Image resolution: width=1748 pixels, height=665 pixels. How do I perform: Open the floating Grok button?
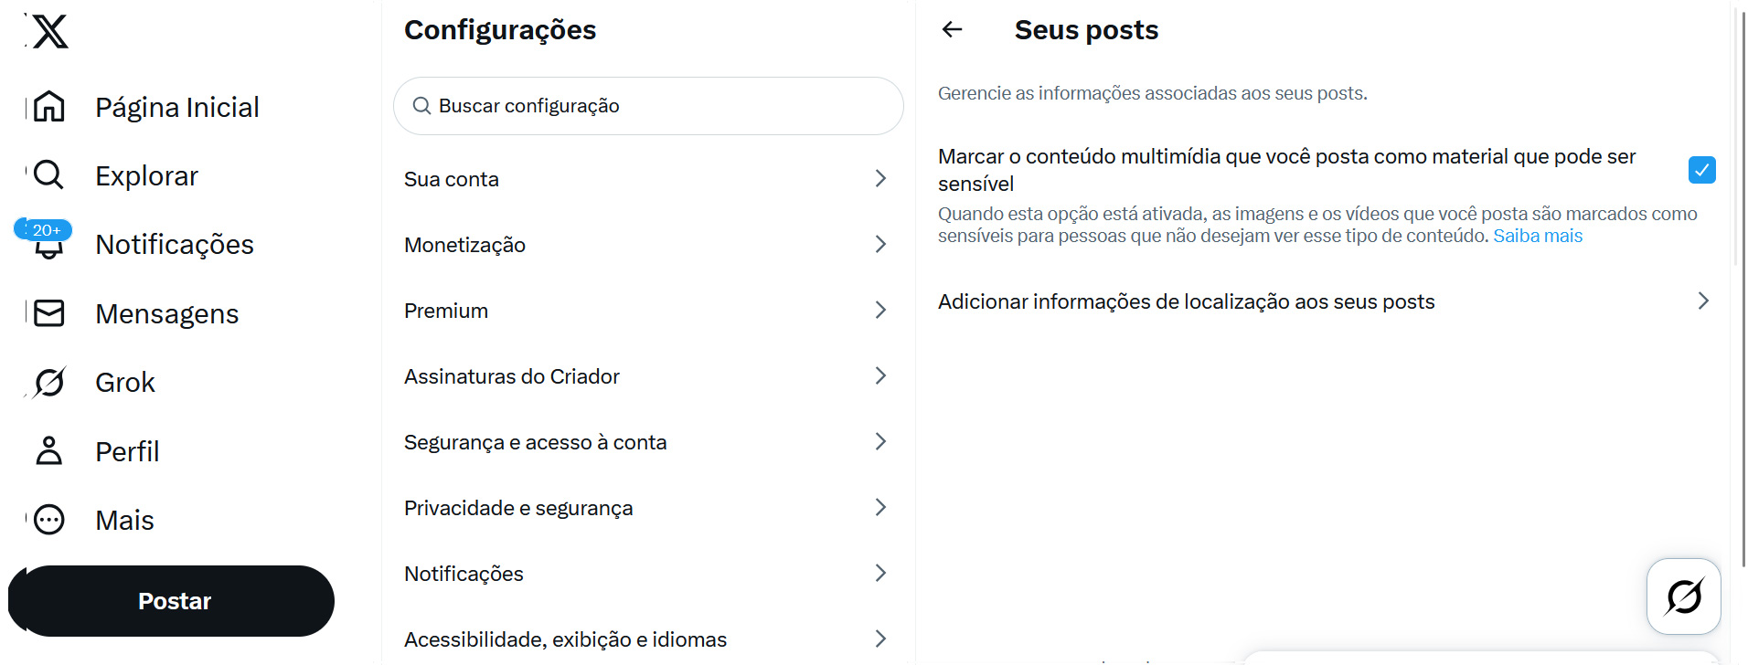pos(1683,596)
